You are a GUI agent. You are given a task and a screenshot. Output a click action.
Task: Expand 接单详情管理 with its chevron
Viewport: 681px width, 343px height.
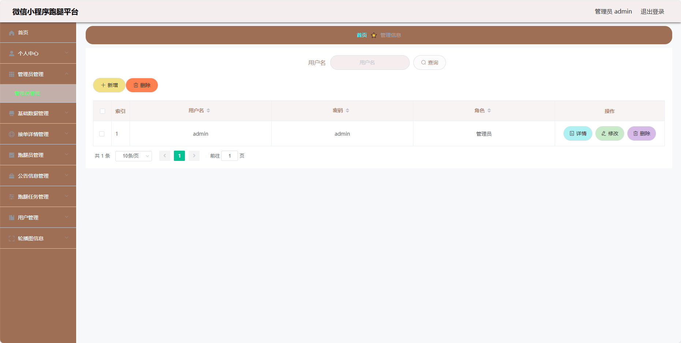click(67, 133)
